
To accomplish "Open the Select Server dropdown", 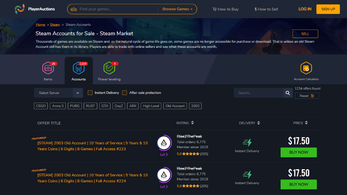I will [58, 93].
